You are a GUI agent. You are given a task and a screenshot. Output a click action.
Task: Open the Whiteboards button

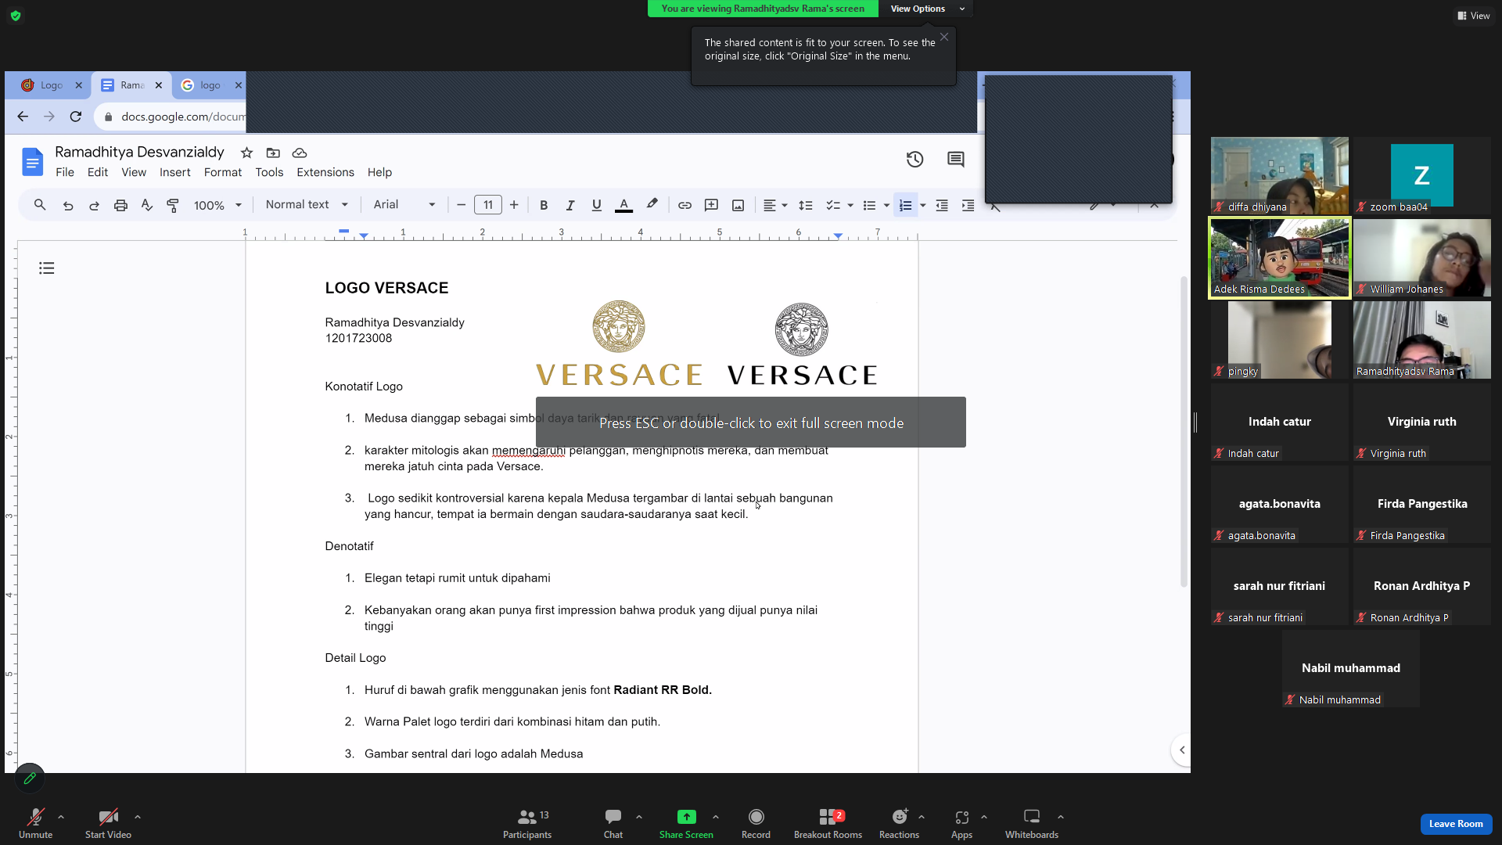click(1032, 823)
